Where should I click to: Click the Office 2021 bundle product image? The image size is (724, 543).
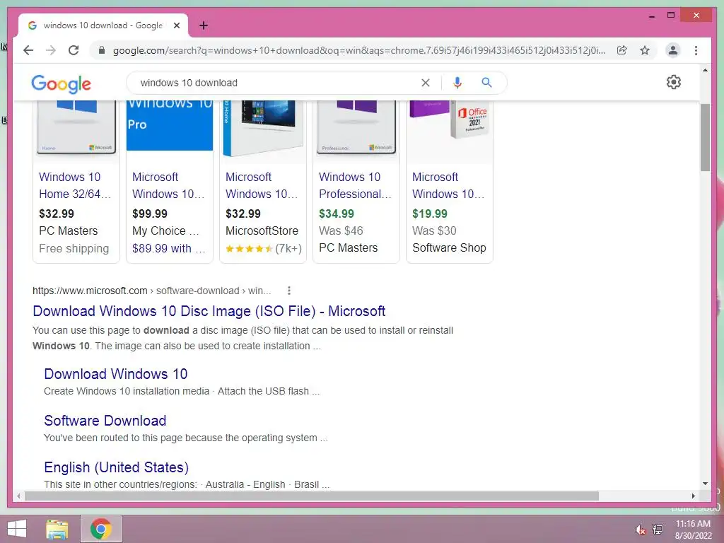coord(449,121)
